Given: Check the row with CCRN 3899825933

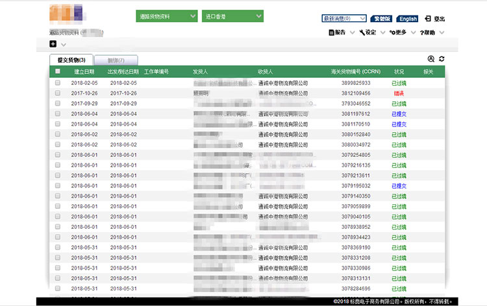Looking at the screenshot, I should point(58,83).
